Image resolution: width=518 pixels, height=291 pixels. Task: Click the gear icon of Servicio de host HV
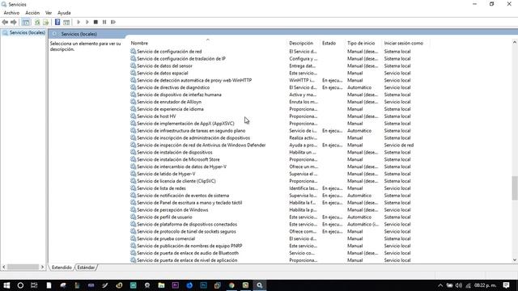133,116
